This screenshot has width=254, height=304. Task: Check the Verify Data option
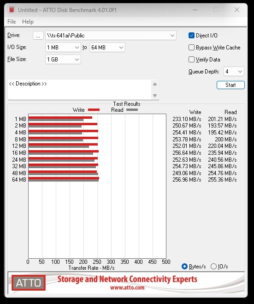click(191, 59)
